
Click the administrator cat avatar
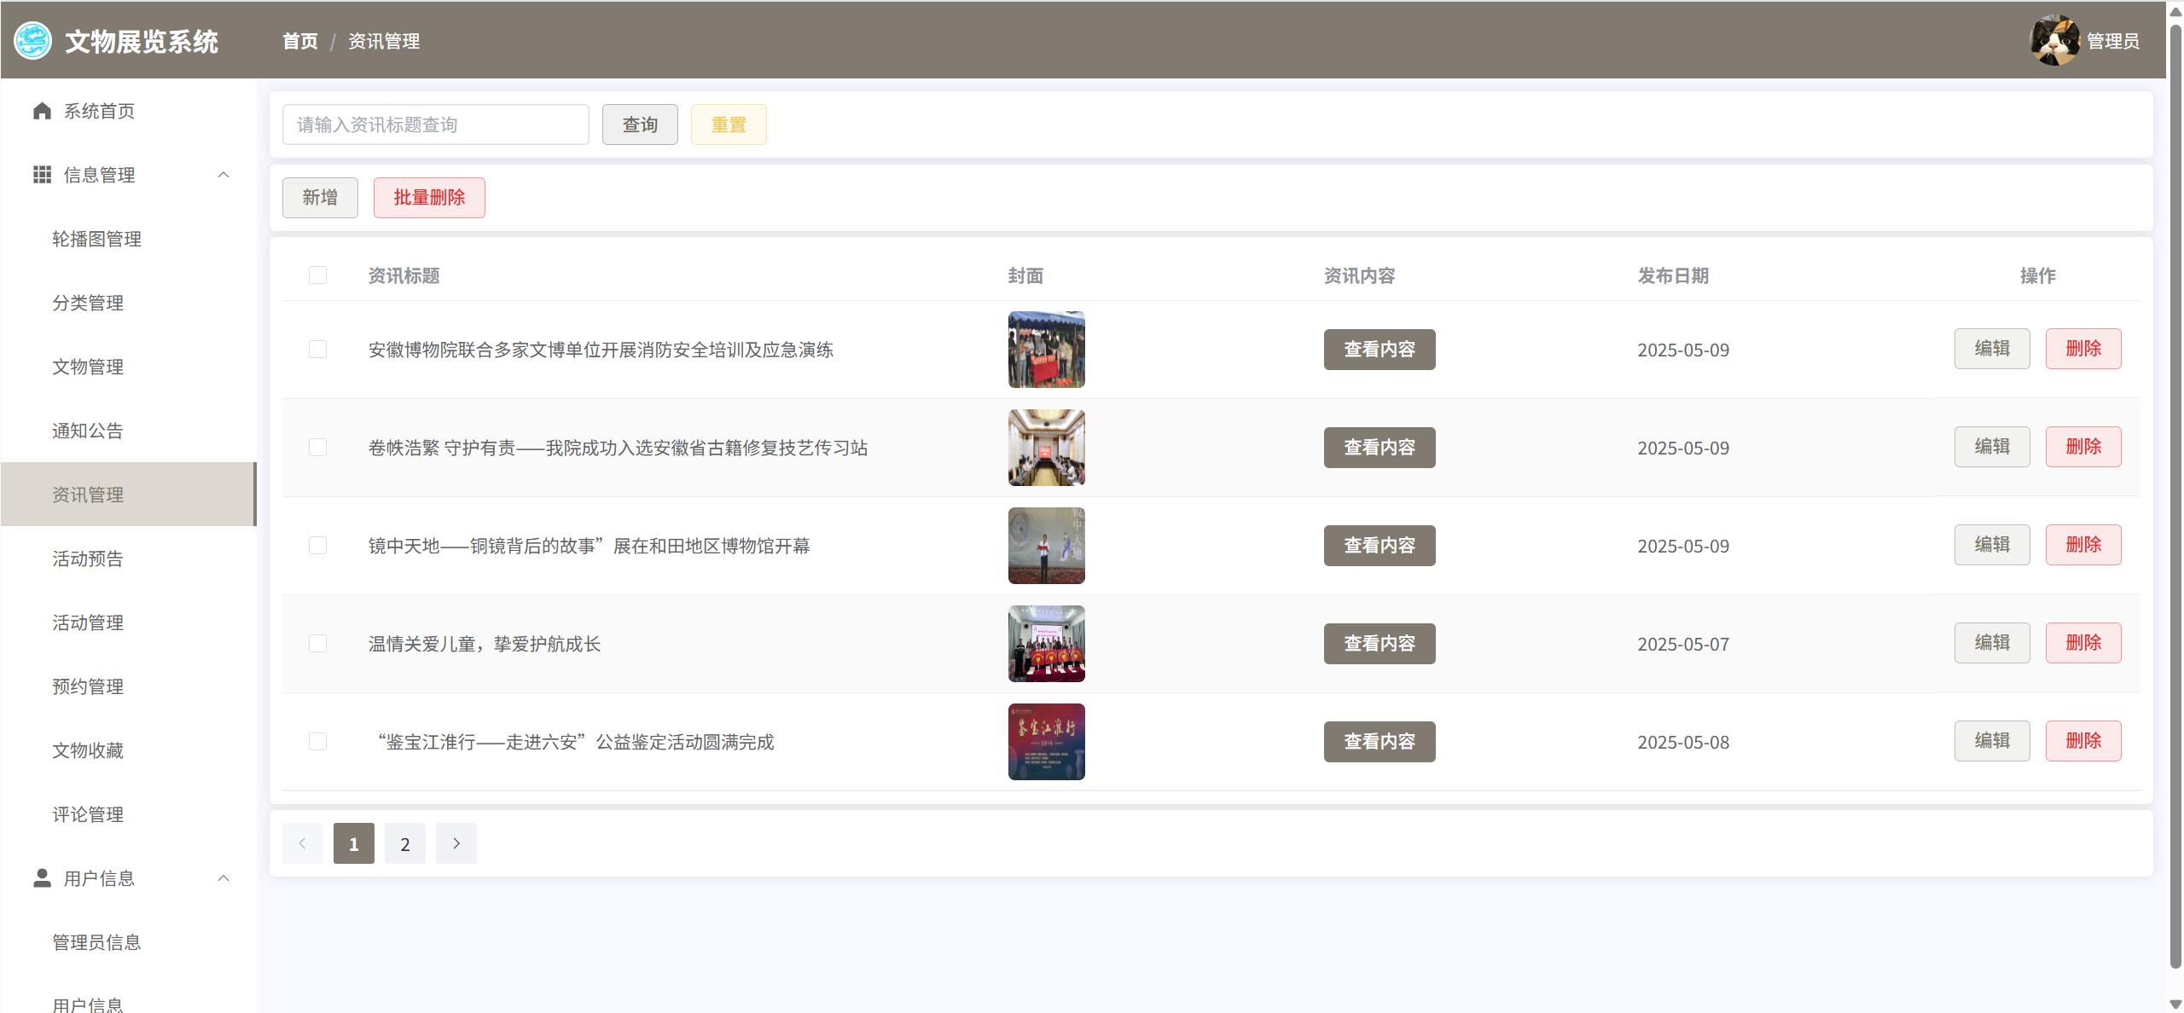coord(2054,40)
